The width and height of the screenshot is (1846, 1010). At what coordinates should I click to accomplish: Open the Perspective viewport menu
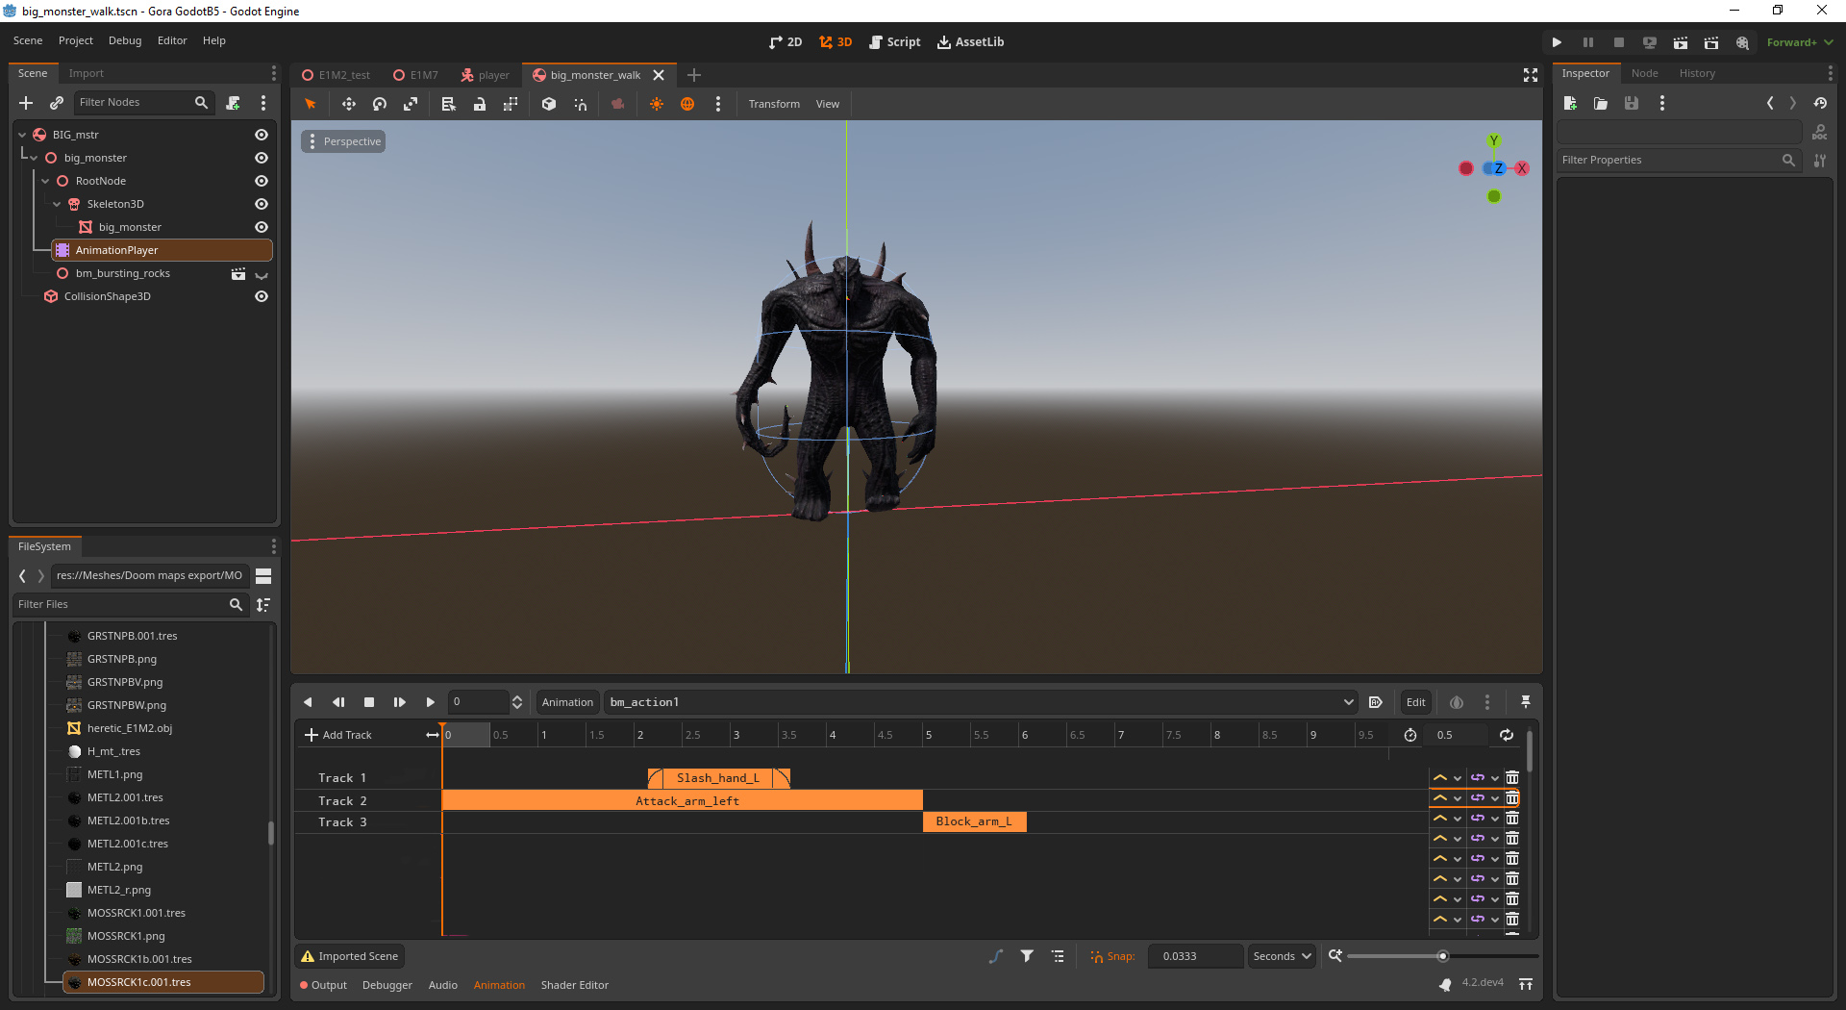point(343,140)
